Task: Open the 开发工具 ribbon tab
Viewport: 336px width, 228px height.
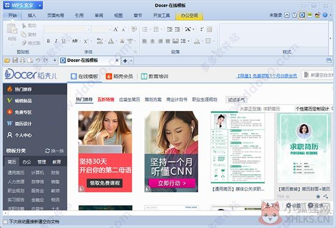Action: click(161, 16)
